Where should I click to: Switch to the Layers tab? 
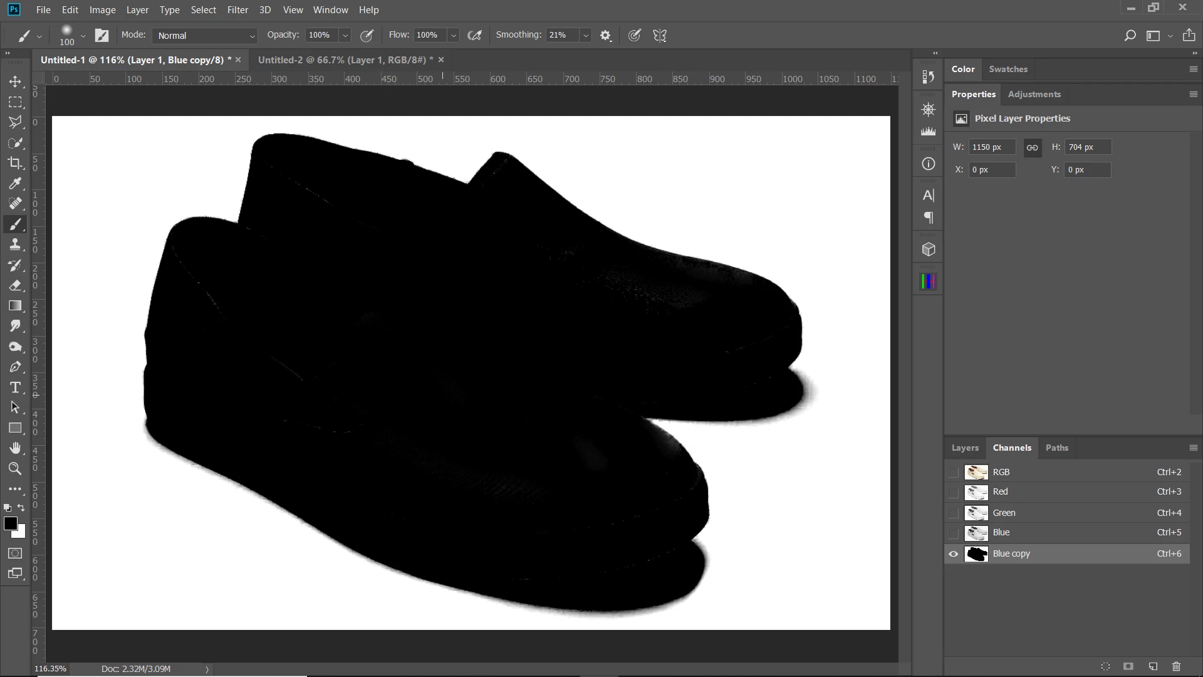coord(964,448)
